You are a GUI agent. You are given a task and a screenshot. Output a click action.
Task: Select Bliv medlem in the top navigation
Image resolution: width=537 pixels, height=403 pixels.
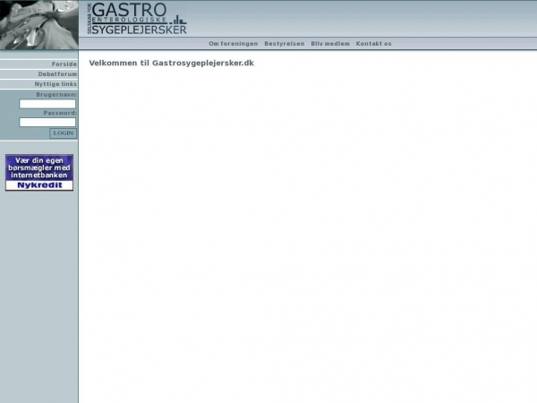click(330, 43)
